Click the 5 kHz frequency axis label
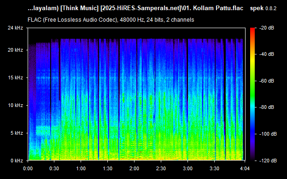Viewport: 287px width, 179px height. coord(17,133)
